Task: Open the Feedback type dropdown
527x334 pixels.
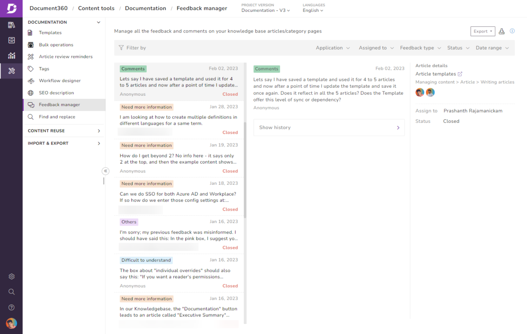Action: [x=420, y=47]
